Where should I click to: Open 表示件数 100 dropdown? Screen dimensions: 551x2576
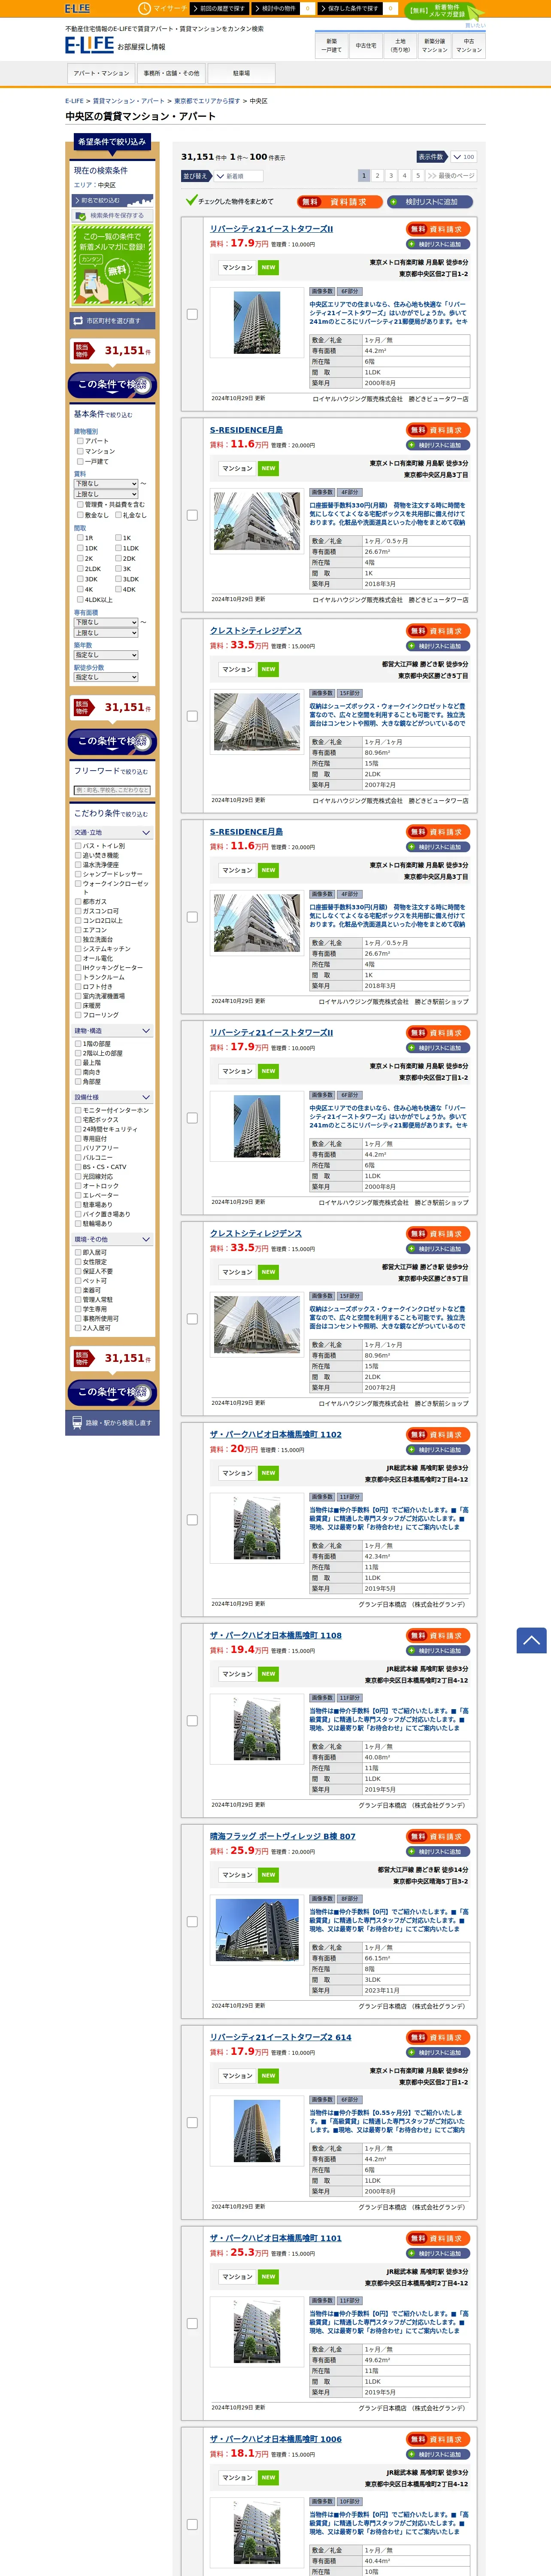(x=463, y=157)
